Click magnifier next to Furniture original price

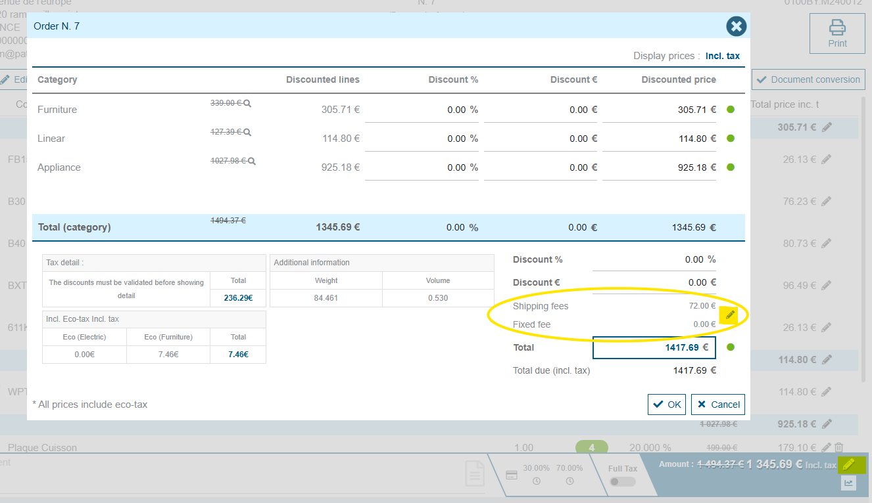[247, 104]
